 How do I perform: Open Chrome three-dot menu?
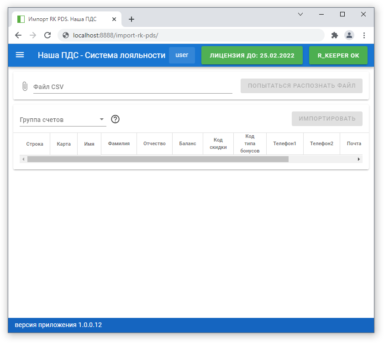364,35
